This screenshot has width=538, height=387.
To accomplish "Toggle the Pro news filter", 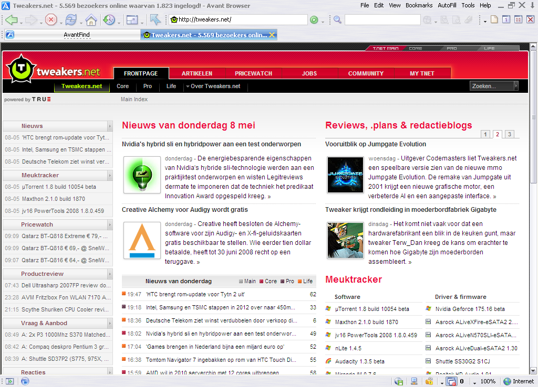I will tap(287, 281).
